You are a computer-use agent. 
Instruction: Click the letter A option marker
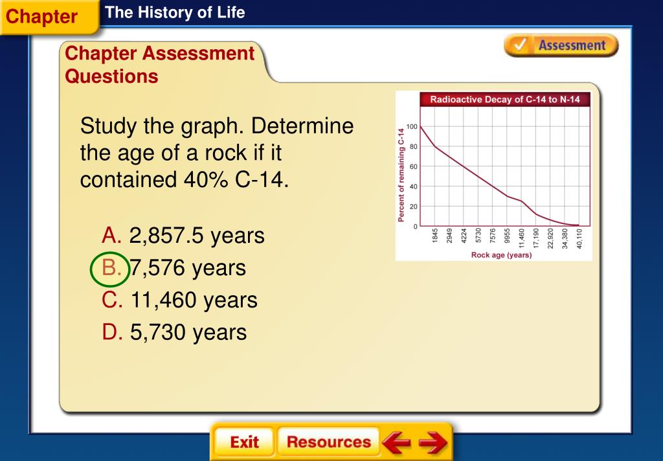click(111, 235)
